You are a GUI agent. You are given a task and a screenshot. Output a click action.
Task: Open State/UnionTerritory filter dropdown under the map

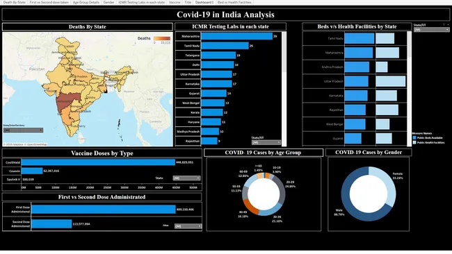point(24,130)
